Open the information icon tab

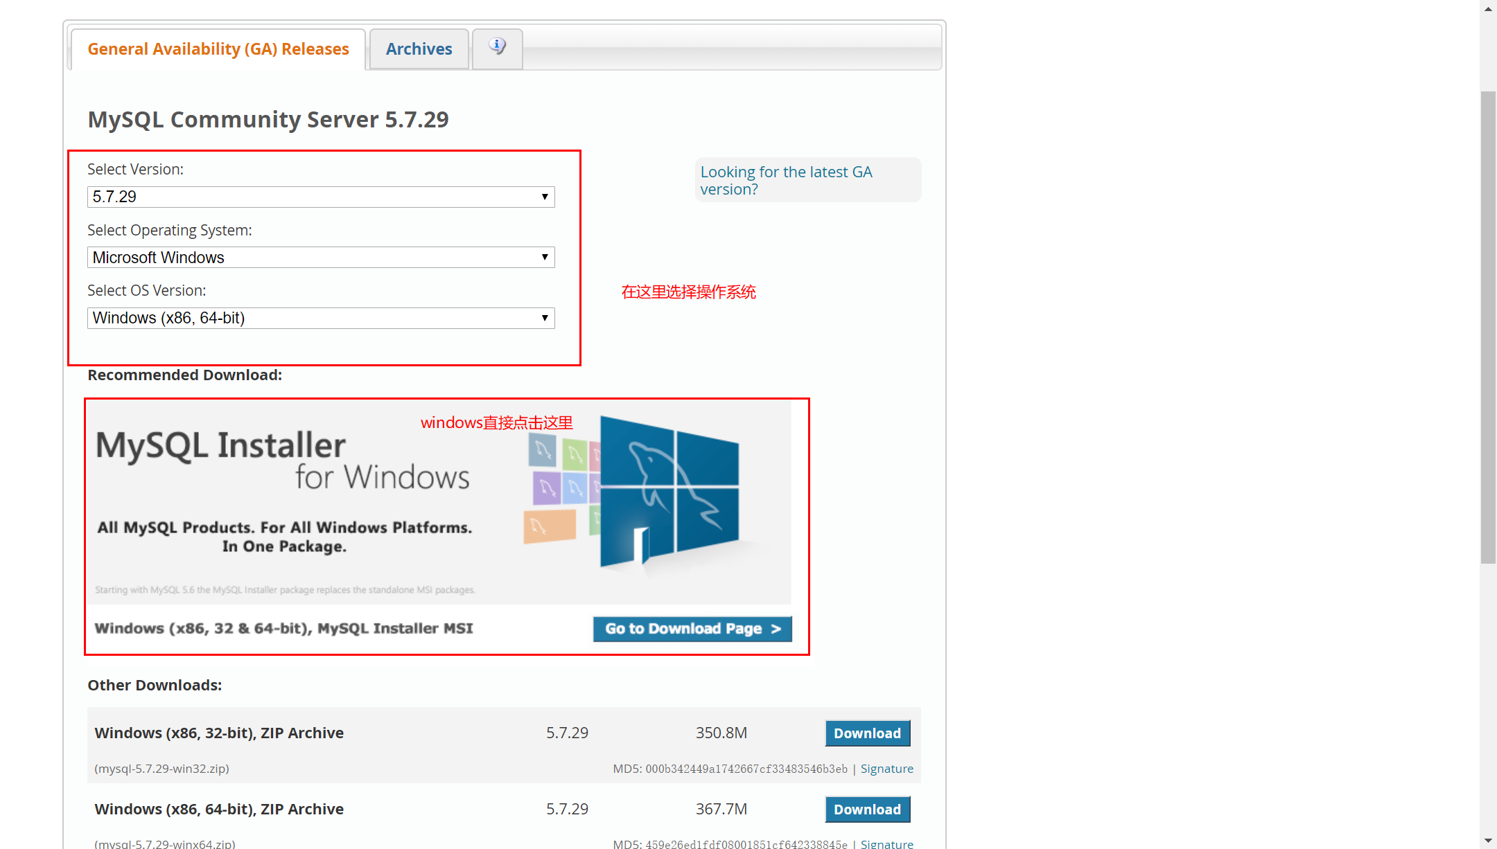(x=497, y=48)
